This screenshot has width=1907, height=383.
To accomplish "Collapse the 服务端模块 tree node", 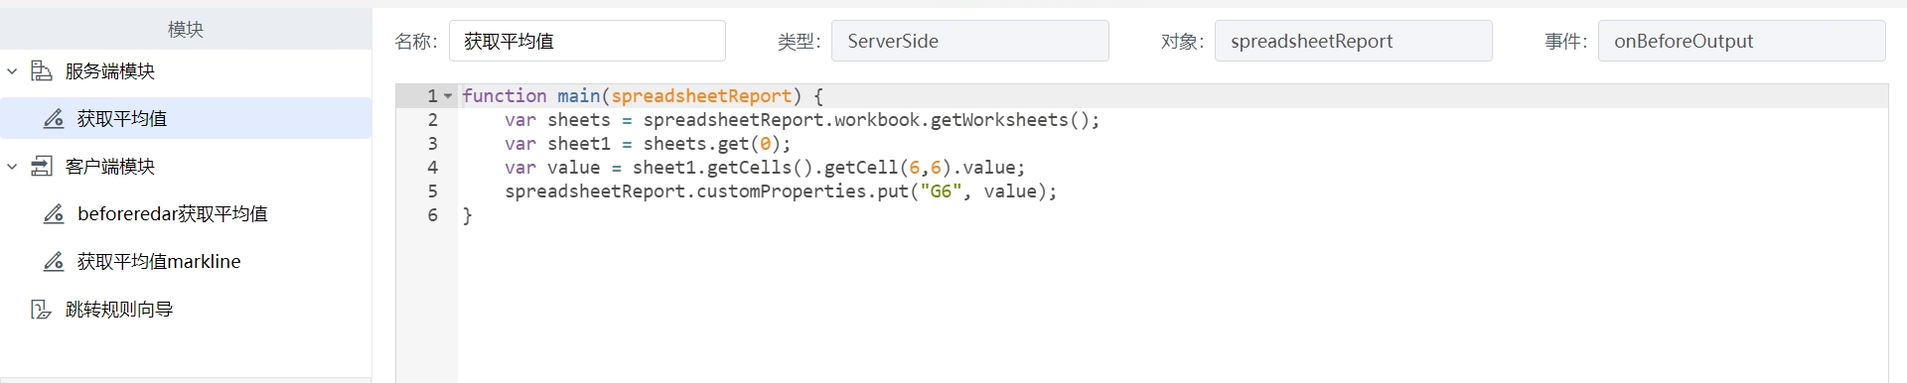I will [12, 71].
